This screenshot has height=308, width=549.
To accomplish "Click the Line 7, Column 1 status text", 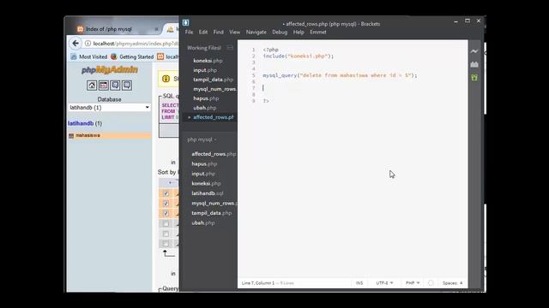I will pos(258,283).
